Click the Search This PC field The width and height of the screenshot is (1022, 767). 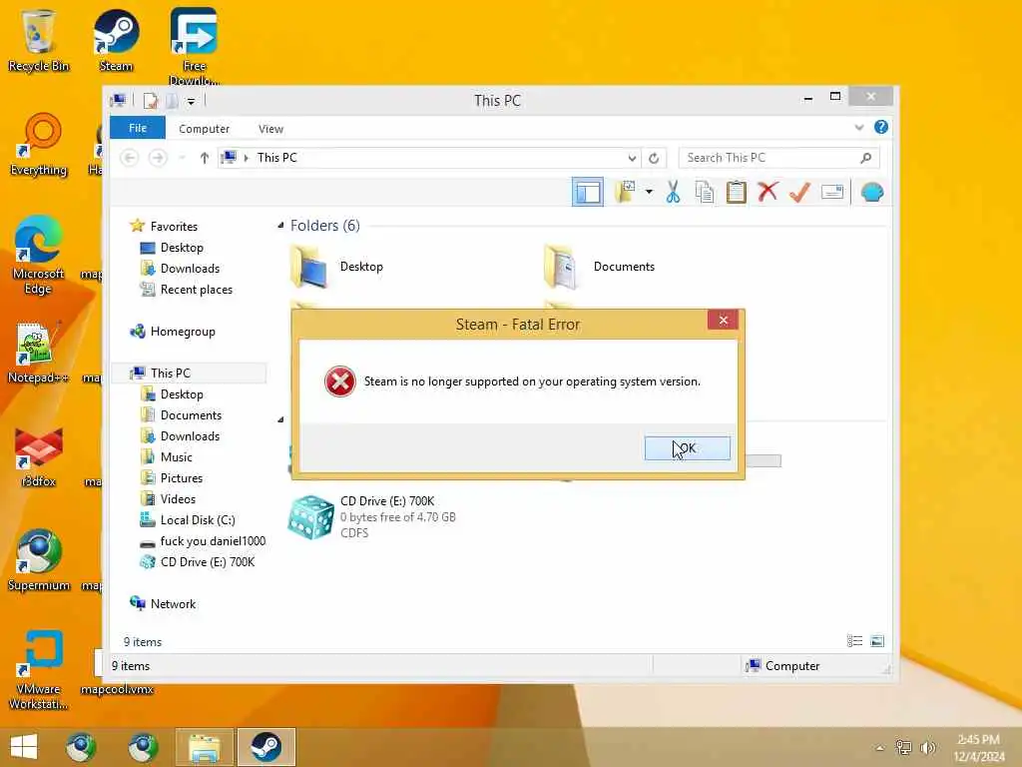778,158
